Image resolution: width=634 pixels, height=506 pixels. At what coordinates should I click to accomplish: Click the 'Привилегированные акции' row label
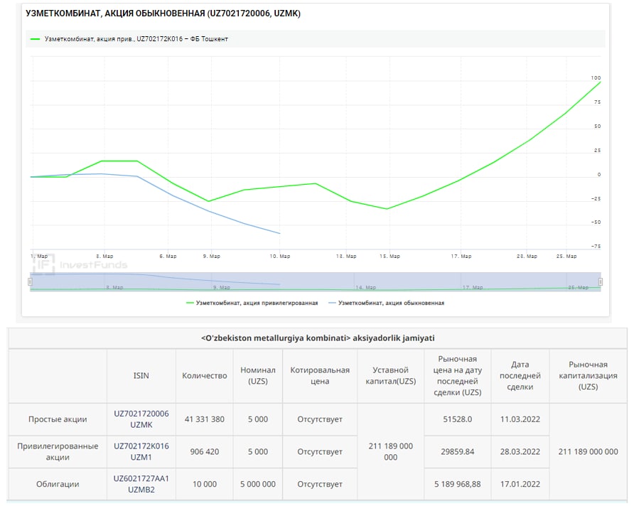tap(58, 451)
